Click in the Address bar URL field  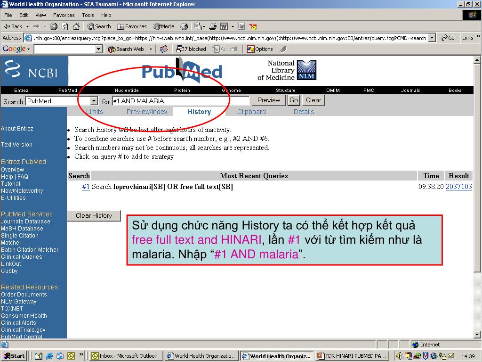coord(230,38)
